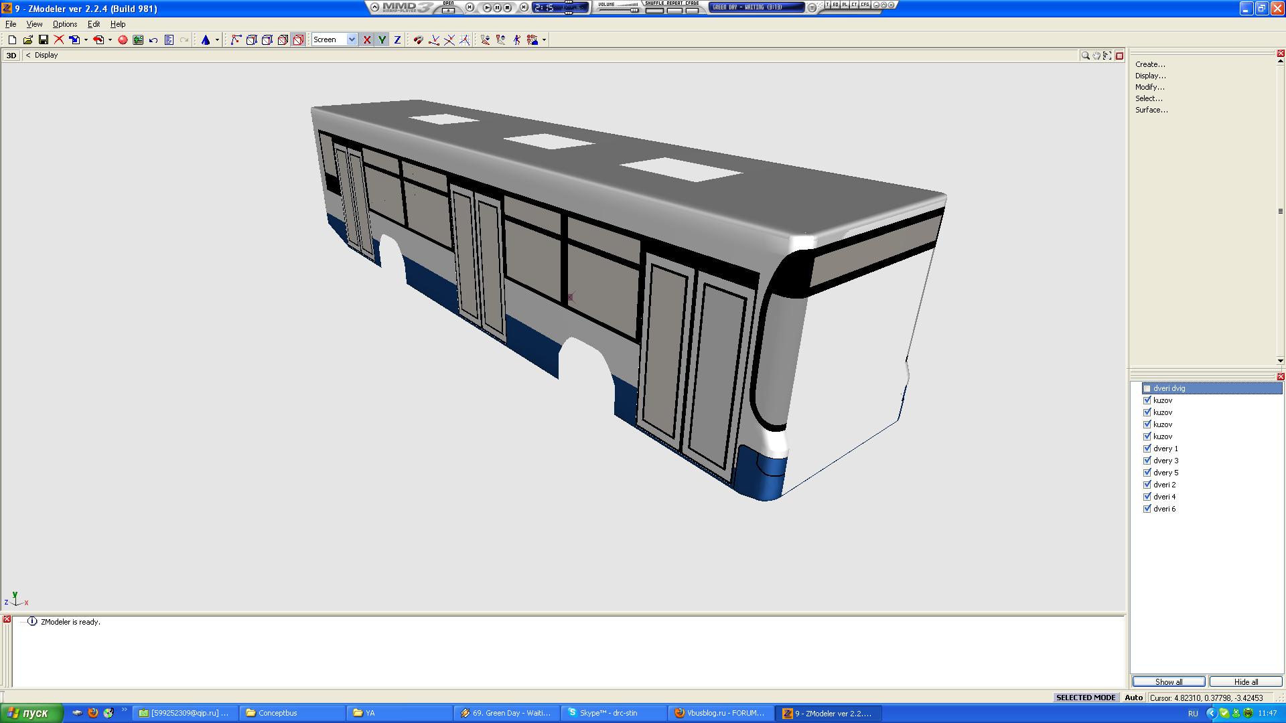Toggle the Y axis button
1286x723 pixels.
(382, 40)
